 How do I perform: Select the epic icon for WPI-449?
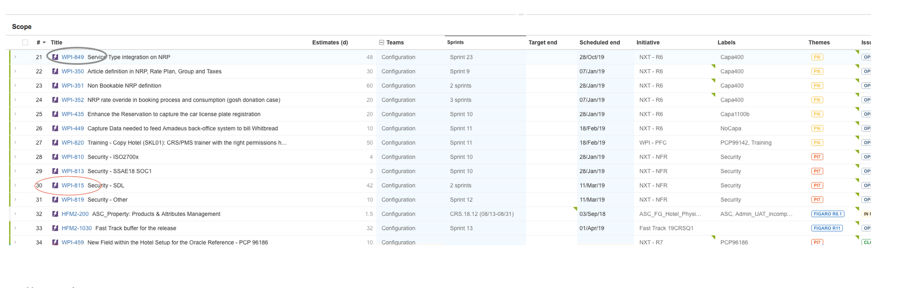click(55, 128)
